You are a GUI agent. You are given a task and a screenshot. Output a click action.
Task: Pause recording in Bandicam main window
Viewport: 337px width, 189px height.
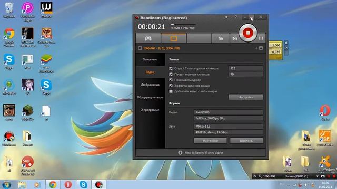click(261, 38)
